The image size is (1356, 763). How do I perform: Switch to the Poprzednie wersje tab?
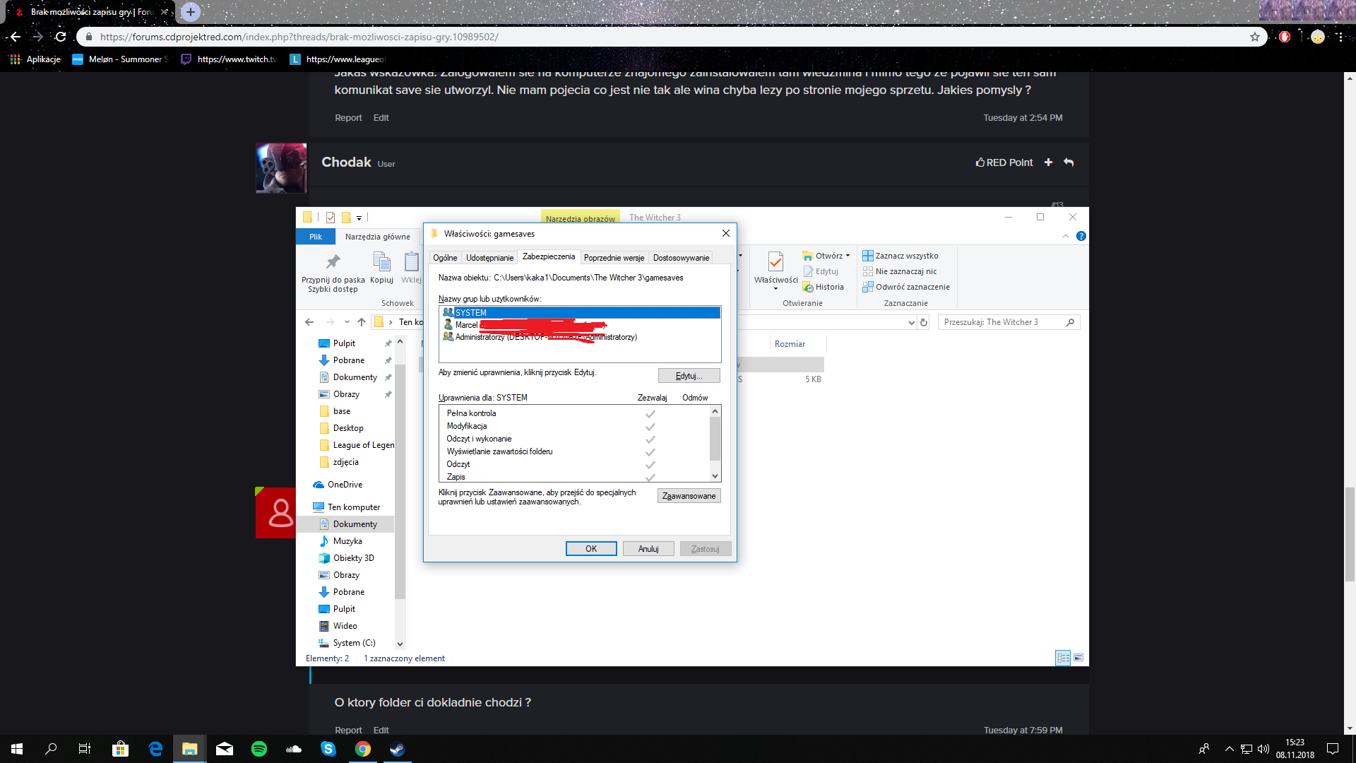click(614, 258)
